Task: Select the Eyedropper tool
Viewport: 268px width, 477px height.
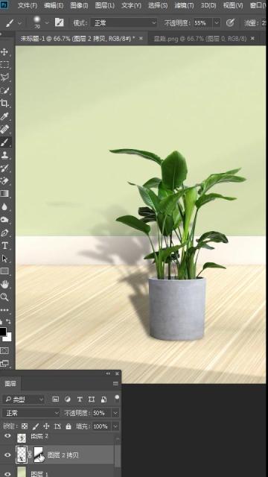Action: coord(4,116)
